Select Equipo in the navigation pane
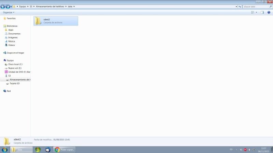The width and height of the screenshot is (273, 153). 10,61
